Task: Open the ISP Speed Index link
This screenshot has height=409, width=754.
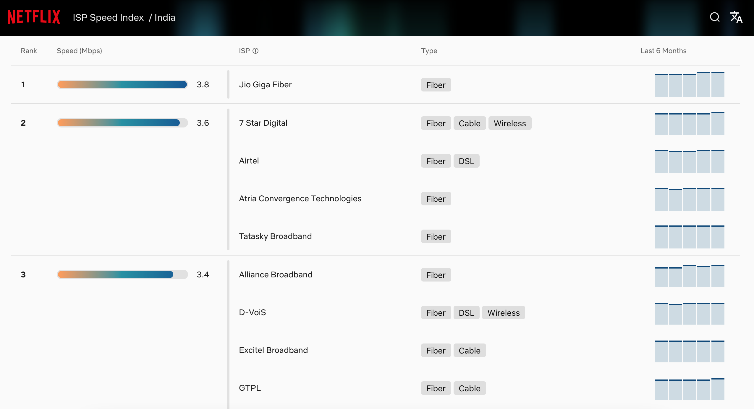Action: point(108,17)
